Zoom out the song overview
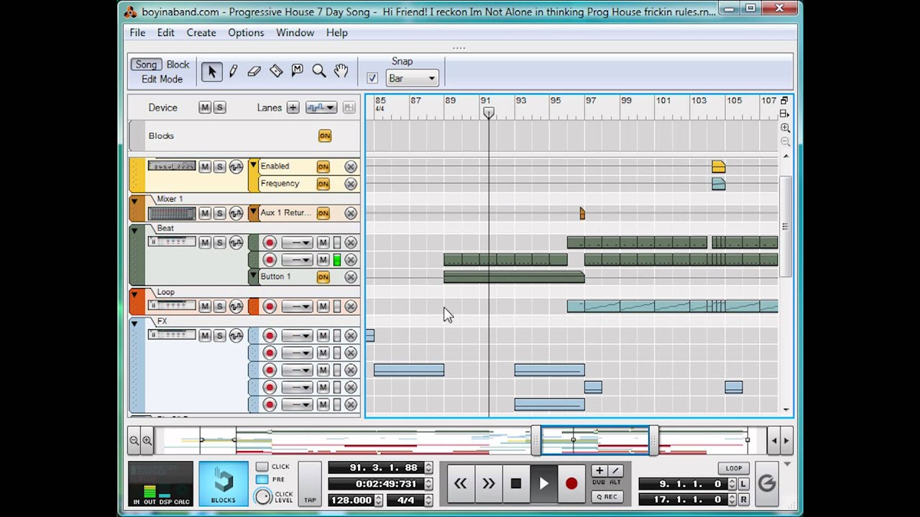This screenshot has height=517, width=920. (134, 440)
